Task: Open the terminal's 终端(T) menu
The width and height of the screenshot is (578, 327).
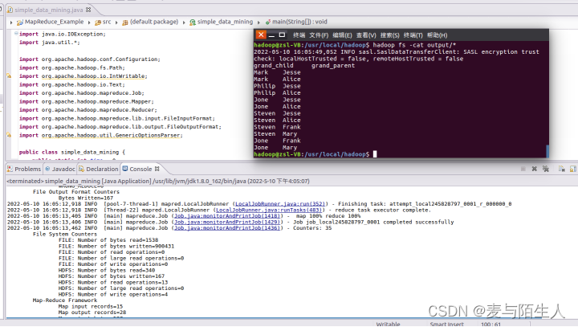Action: click(413, 35)
